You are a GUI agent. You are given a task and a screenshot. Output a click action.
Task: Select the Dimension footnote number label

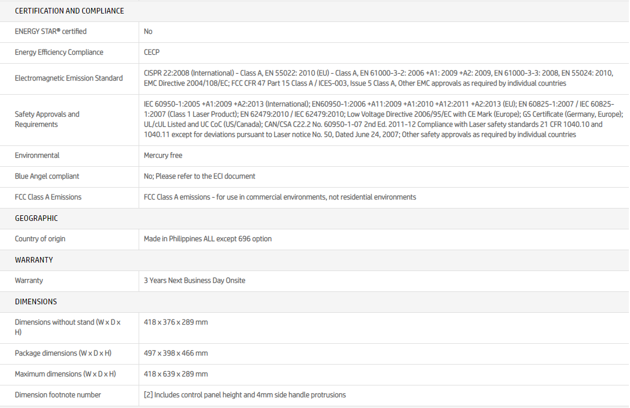[58, 395]
